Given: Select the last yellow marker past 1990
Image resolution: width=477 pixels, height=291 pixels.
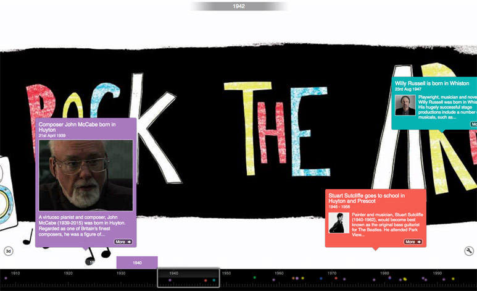Looking at the screenshot, I should [453, 279].
